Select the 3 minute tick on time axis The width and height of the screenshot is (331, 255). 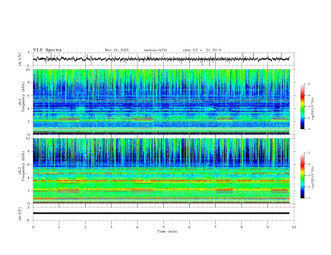111,227
